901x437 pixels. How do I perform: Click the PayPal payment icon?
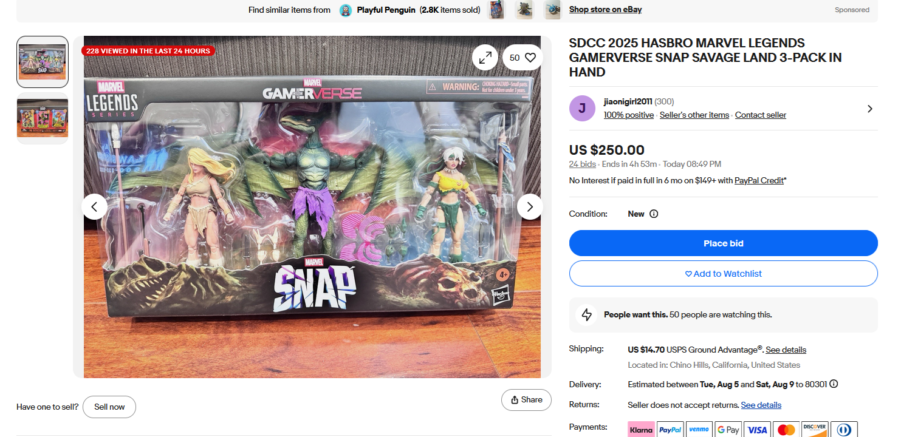(x=670, y=429)
